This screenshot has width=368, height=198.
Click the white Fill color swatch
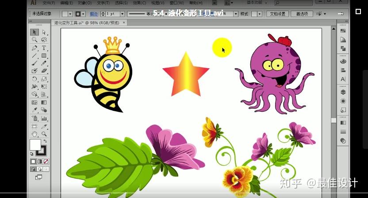pyautogui.click(x=35, y=144)
